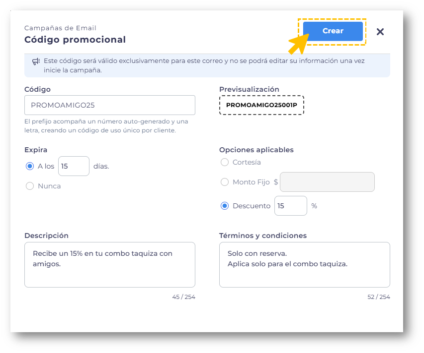The width and height of the screenshot is (424, 353).
Task: Focus the Código prefix input field
Action: point(109,105)
